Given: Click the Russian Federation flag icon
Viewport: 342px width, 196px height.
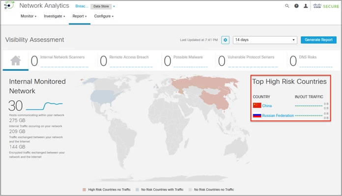Looking at the screenshot, I should click(x=257, y=115).
